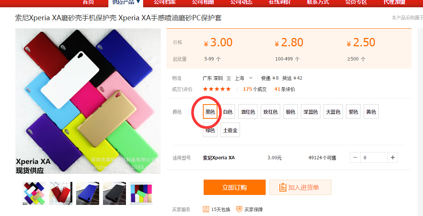Select the 深蓝色 color option
The height and width of the screenshot is (216, 423).
tap(310, 111)
